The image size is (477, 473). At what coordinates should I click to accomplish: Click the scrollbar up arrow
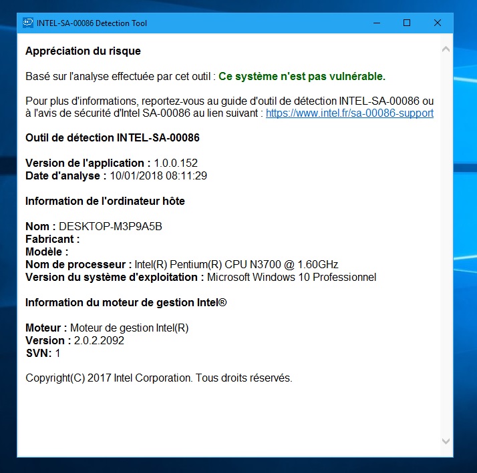pyautogui.click(x=446, y=49)
